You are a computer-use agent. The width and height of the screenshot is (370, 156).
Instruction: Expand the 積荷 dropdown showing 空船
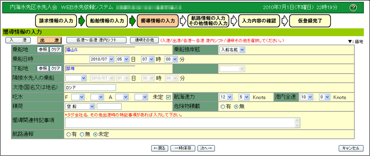coord(80,106)
